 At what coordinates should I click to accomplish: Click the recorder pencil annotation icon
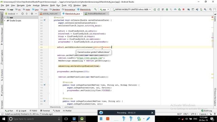(148, 119)
